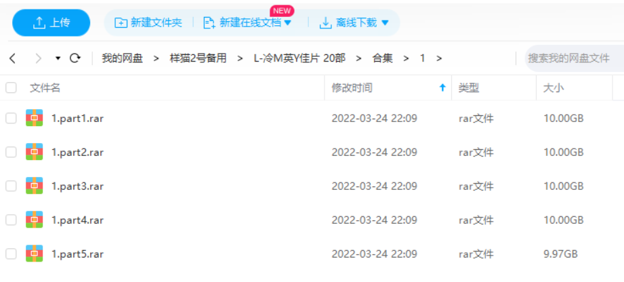Tick the checkbox next to 1.part4.rar
The image size is (624, 282).
11,220
